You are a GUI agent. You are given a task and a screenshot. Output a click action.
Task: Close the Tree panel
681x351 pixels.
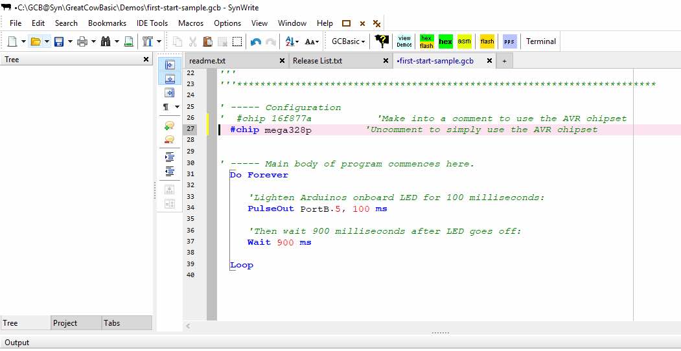pos(146,60)
